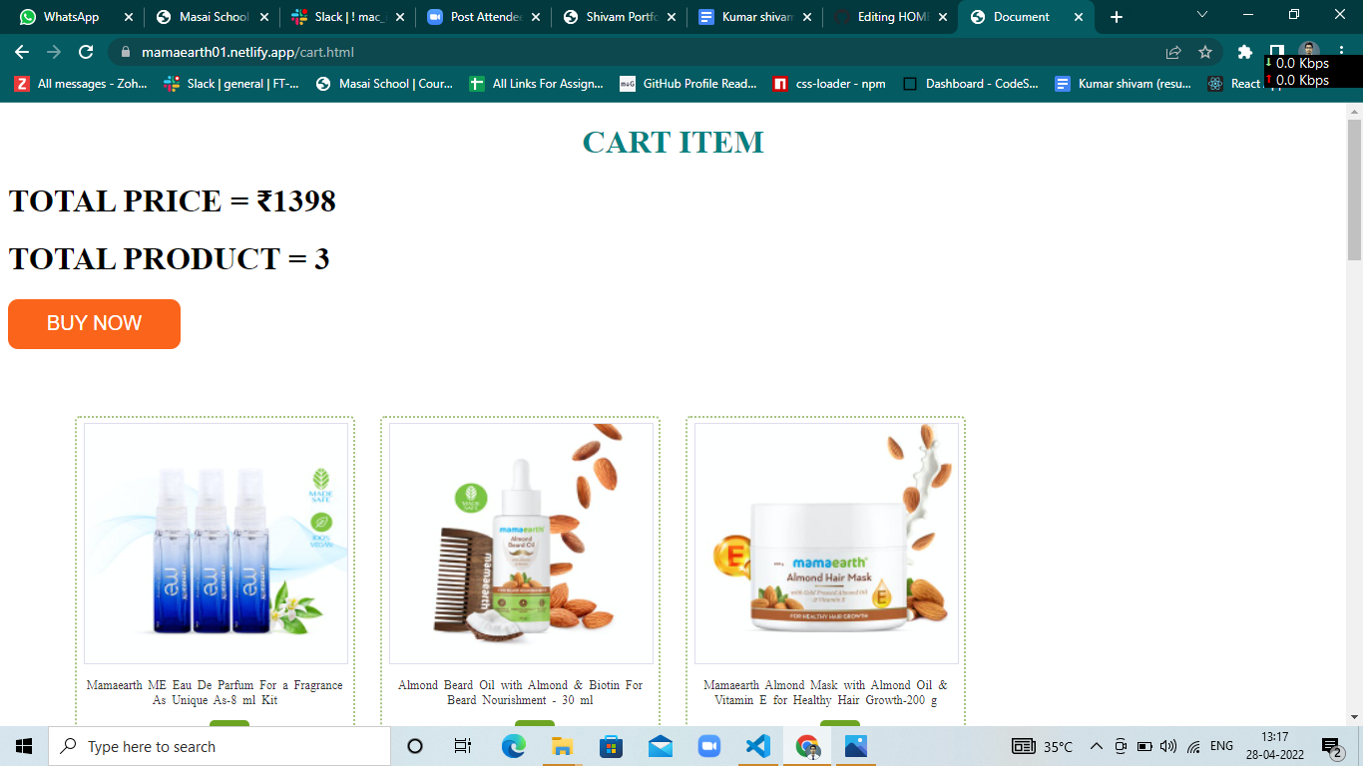Open the weather widget showing 35°C
The width and height of the screenshot is (1363, 766).
(1043, 746)
